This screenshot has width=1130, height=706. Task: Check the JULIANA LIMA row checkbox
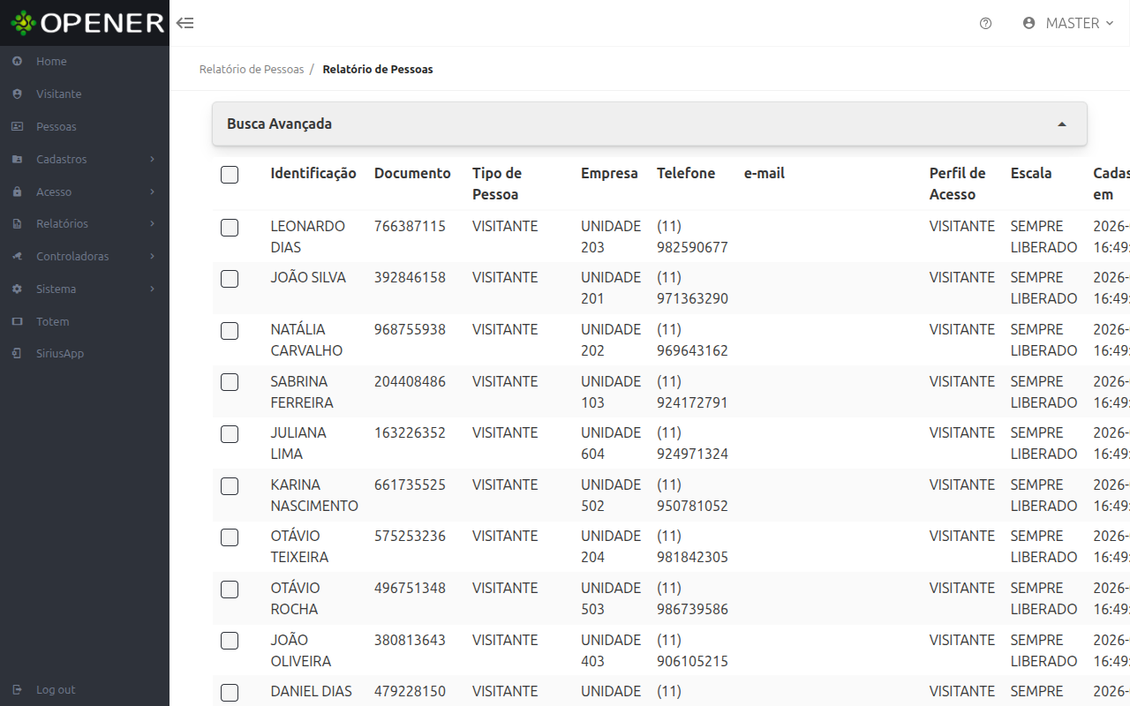[x=230, y=434]
